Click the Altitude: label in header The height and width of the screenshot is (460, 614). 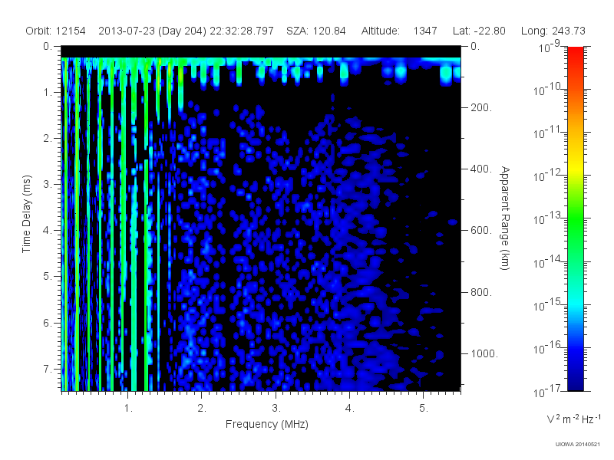(380, 31)
